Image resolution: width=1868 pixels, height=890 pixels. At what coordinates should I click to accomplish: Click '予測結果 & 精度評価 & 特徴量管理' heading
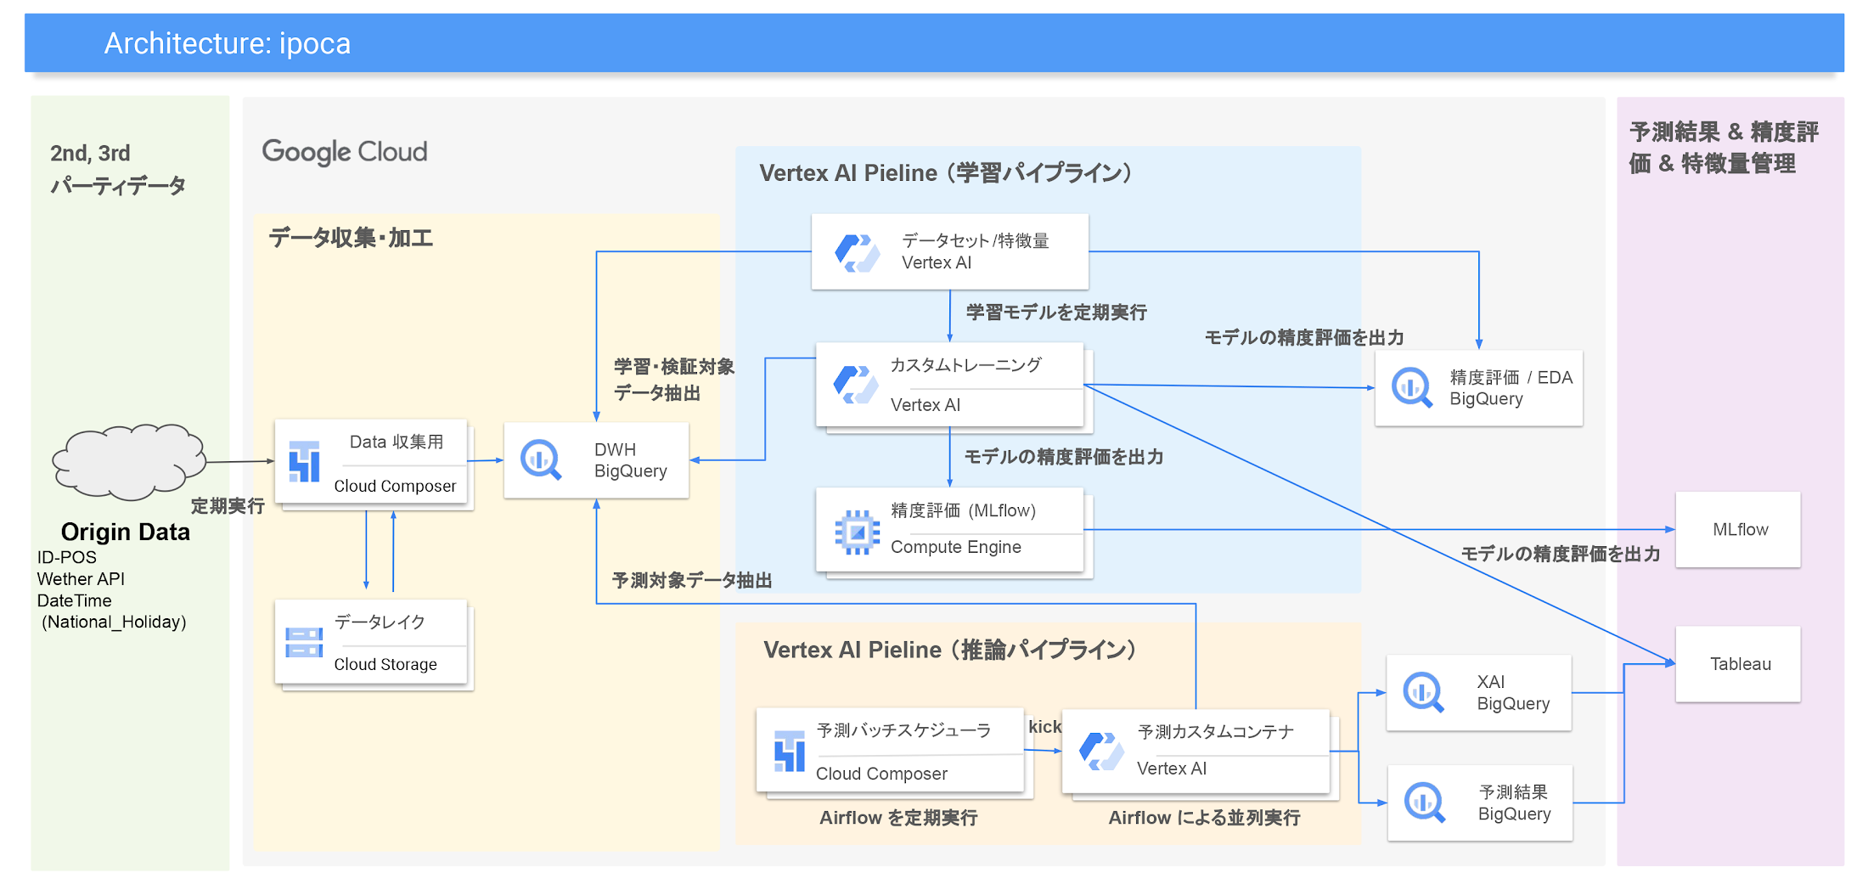1724,148
